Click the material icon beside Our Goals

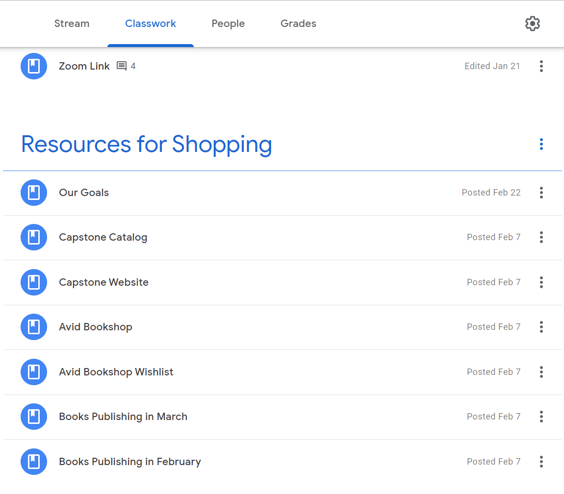34,193
